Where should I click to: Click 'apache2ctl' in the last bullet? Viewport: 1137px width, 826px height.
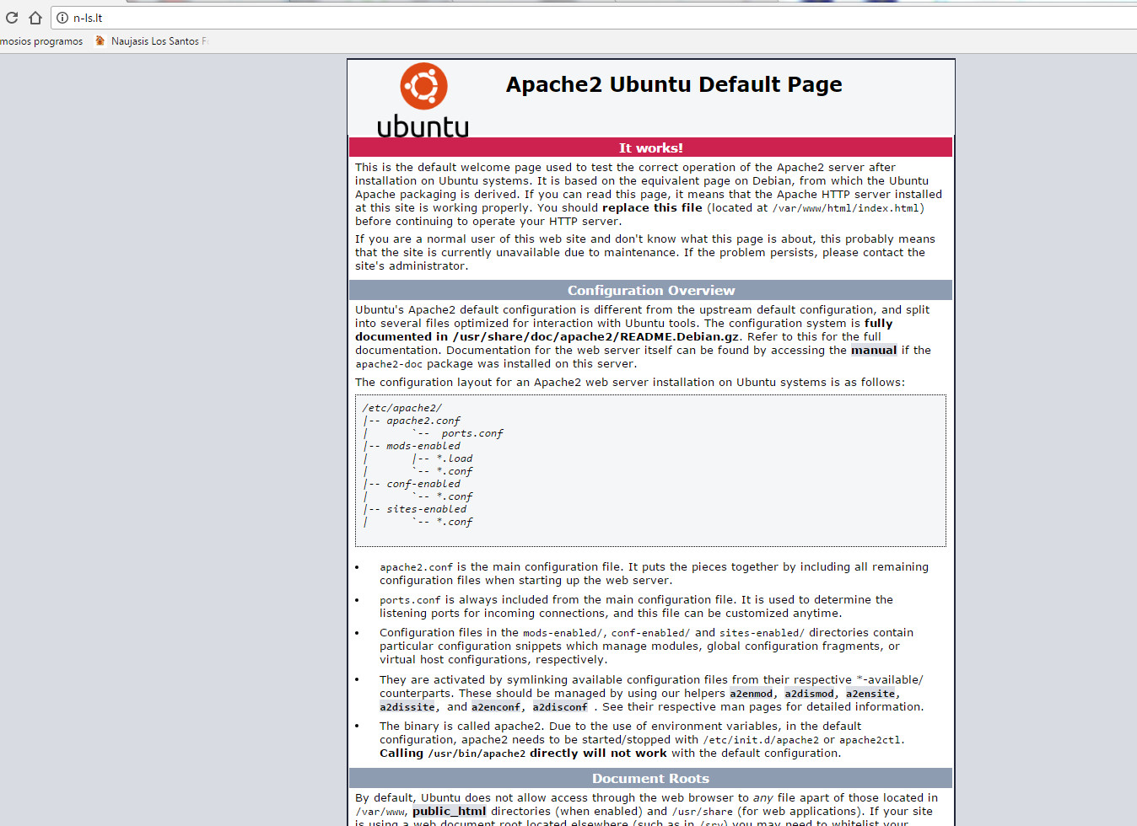coord(870,740)
